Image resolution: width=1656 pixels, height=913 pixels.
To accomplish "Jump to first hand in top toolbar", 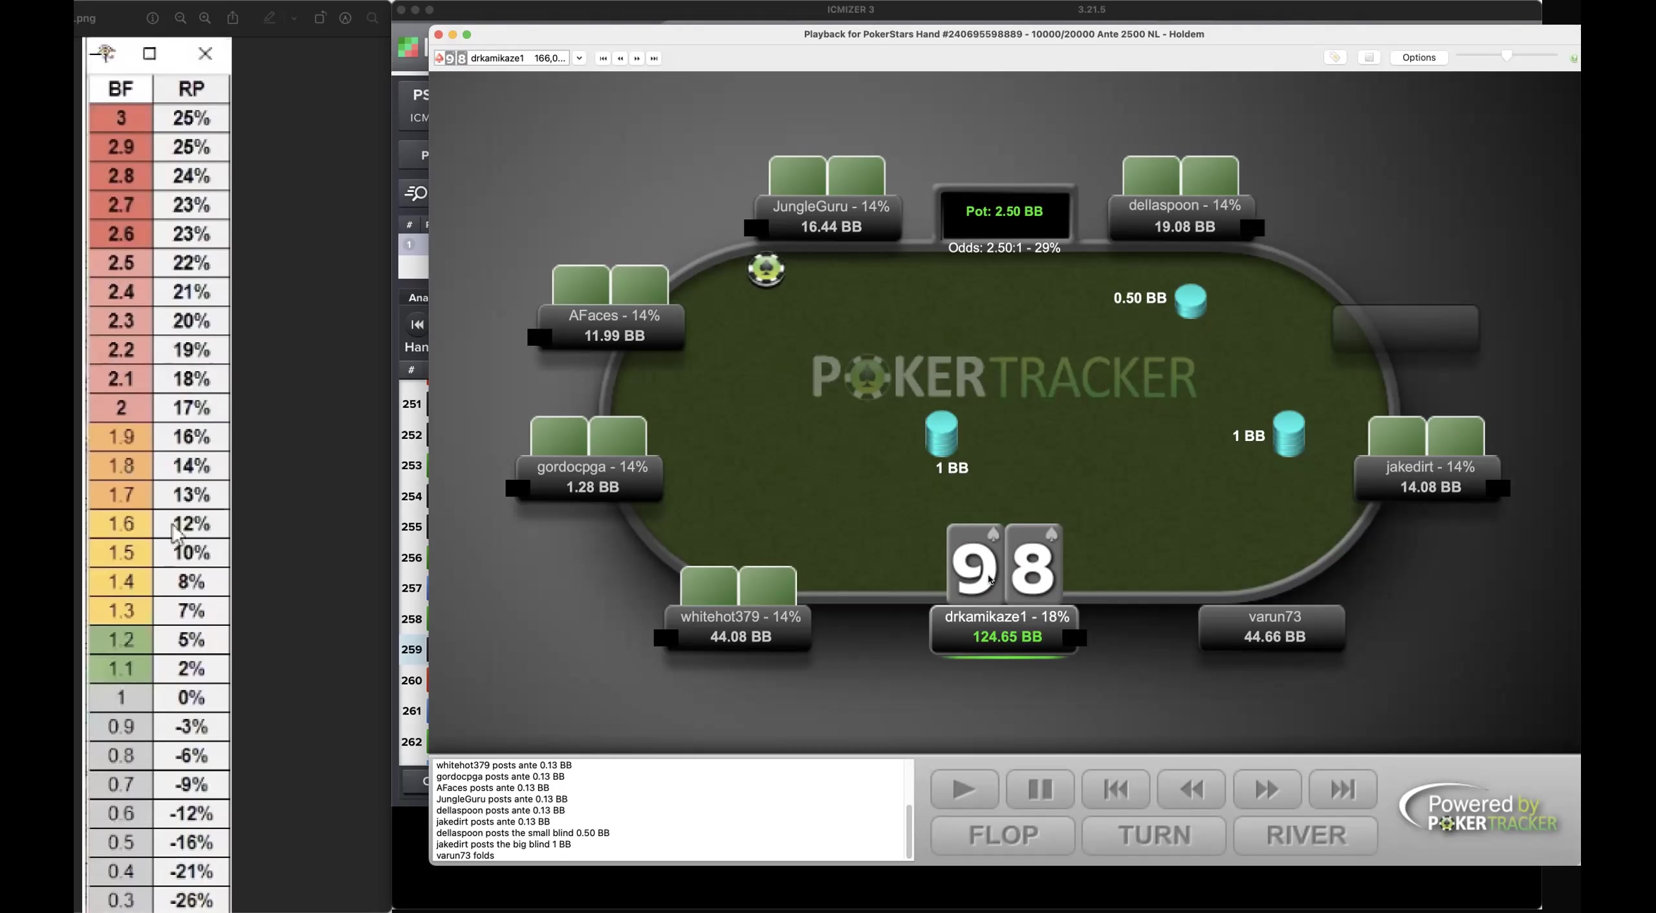I will coord(603,58).
